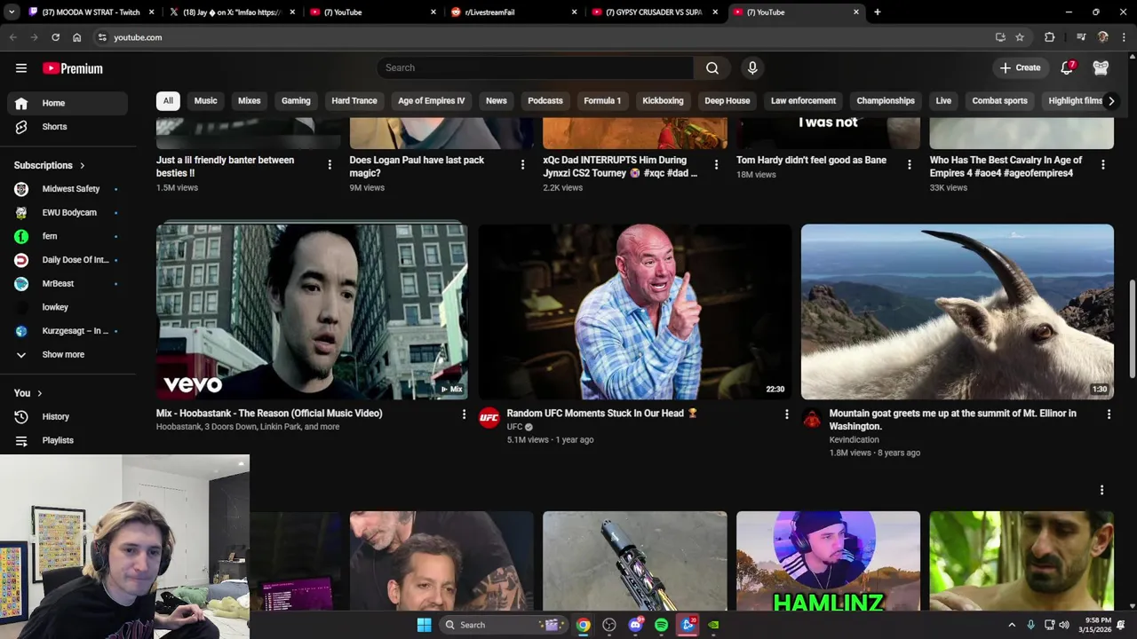Viewport: 1137px width, 639px height.
Task: Bookmark this page with star
Action: pos(1020,37)
